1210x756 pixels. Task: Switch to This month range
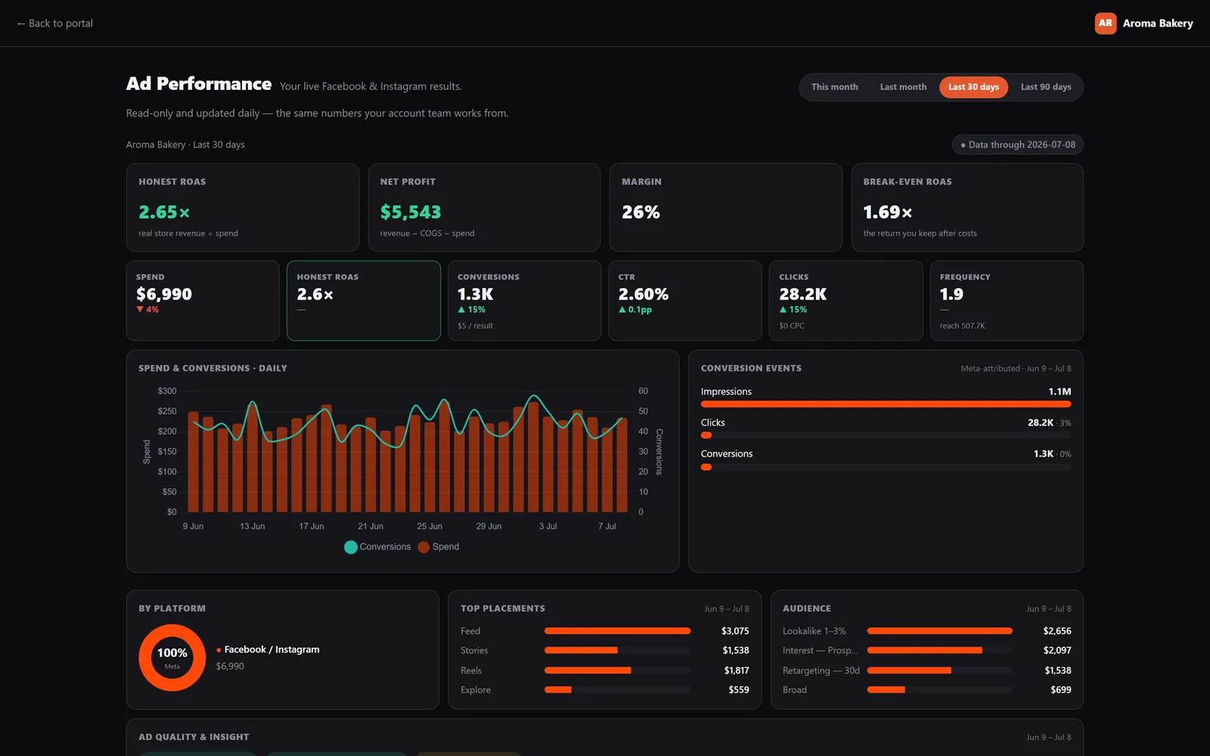(x=834, y=87)
